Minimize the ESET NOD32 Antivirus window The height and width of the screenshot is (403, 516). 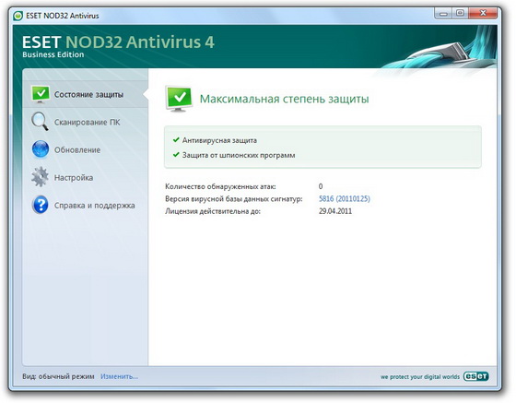click(x=443, y=14)
